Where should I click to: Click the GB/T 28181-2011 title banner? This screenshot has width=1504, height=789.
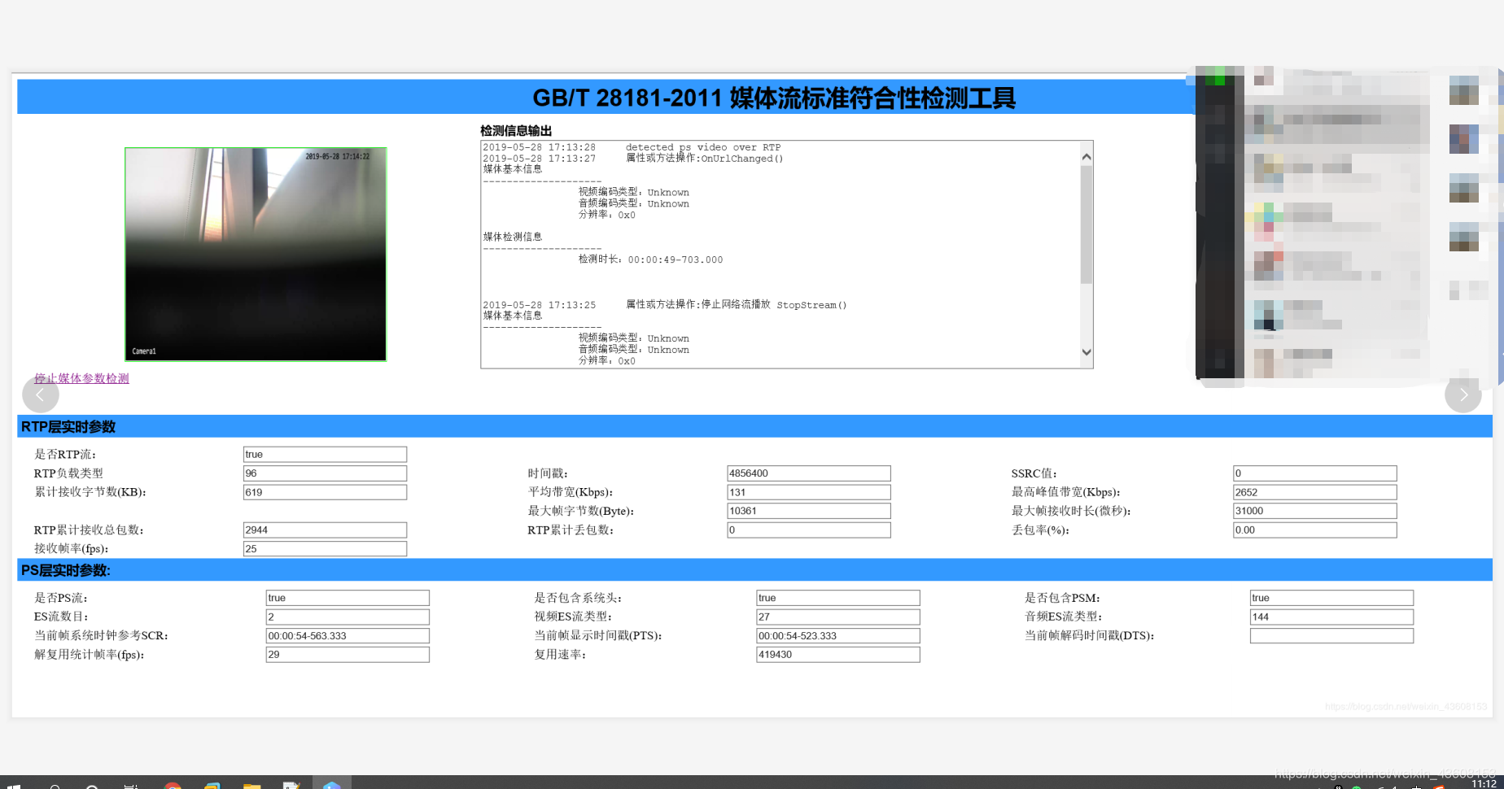tap(606, 97)
